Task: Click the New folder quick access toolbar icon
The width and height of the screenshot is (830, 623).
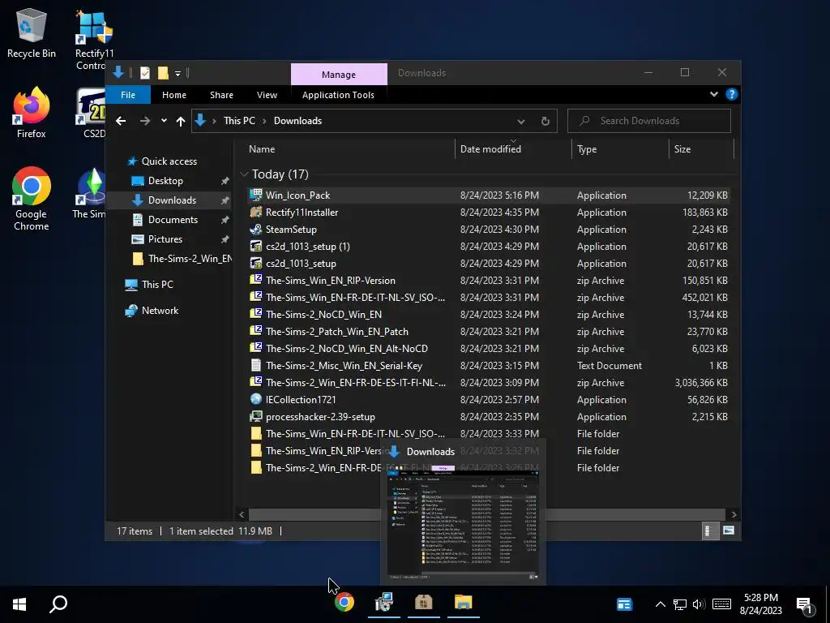Action: point(163,73)
